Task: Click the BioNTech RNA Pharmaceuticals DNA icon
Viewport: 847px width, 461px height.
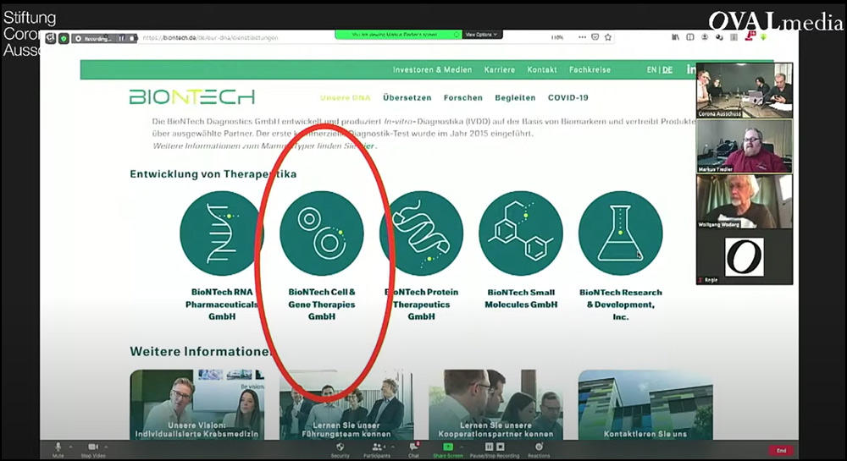Action: coord(221,233)
